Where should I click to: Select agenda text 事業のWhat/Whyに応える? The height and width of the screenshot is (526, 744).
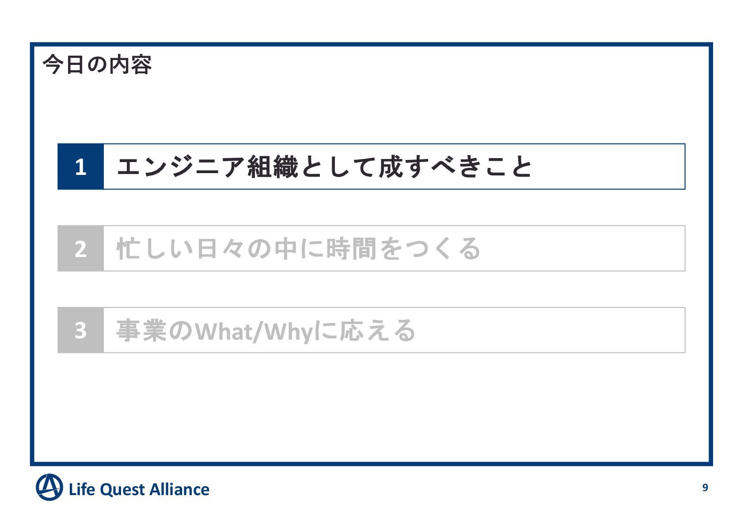[x=266, y=330]
